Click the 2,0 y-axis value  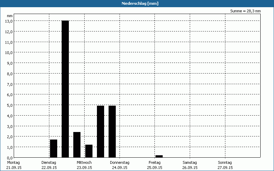click(10, 137)
